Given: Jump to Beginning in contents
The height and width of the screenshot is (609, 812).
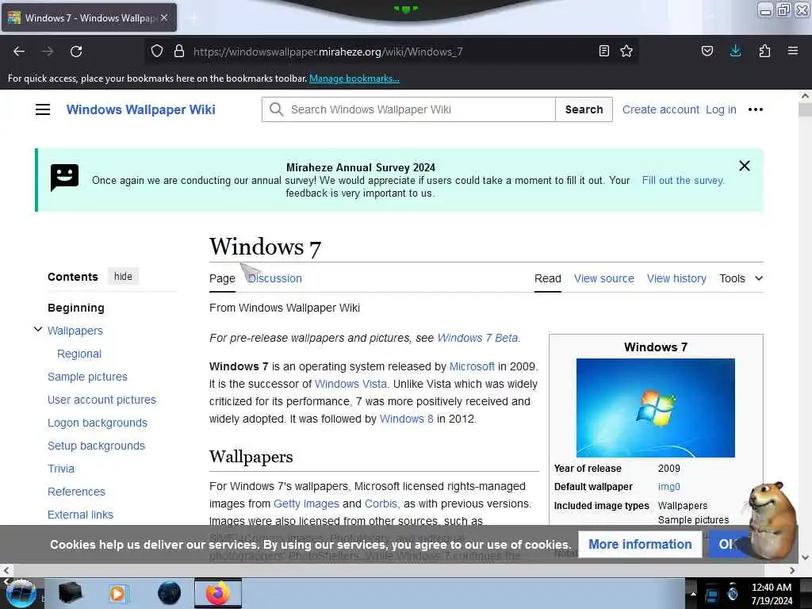Looking at the screenshot, I should (76, 308).
